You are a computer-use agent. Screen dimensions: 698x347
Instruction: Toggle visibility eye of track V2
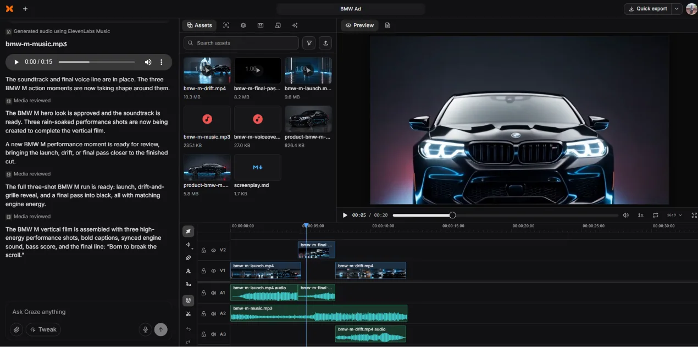click(x=213, y=250)
